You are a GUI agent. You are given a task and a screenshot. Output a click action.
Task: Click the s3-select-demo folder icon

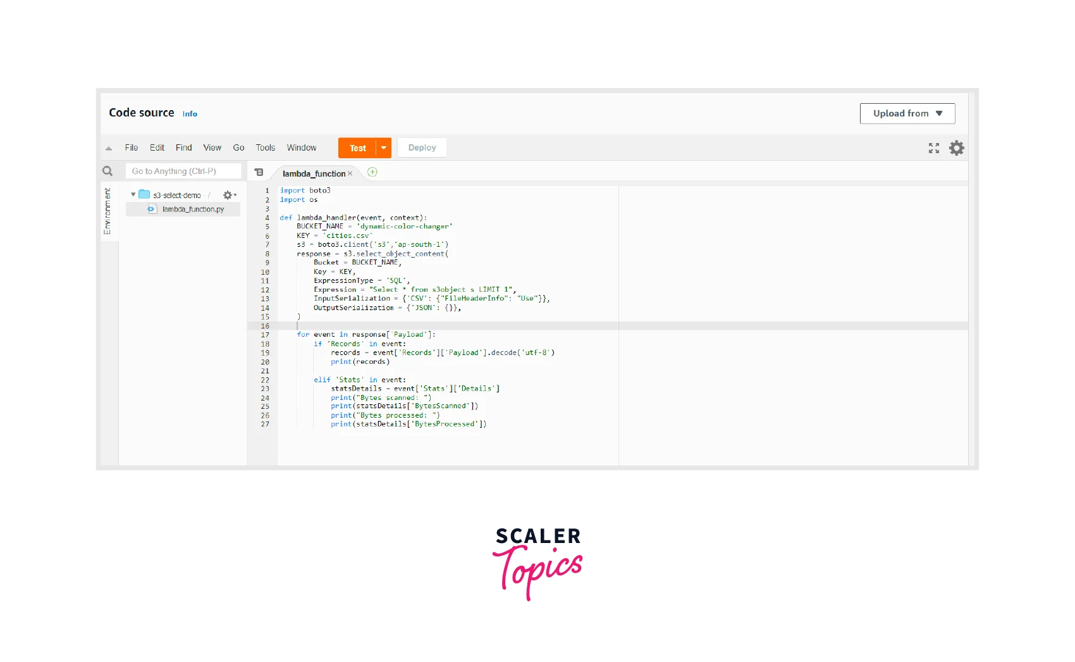pos(144,195)
